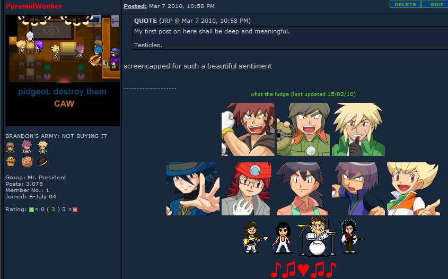Click the red plus rating icon
Image resolution: width=448 pixels, height=279 pixels.
click(75, 210)
